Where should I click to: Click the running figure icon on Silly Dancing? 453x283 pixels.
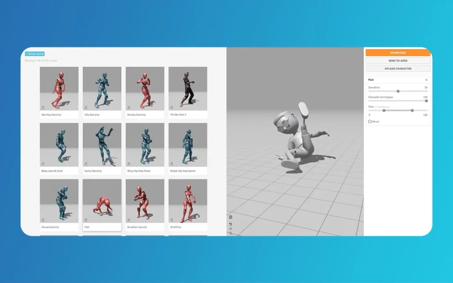(x=85, y=107)
